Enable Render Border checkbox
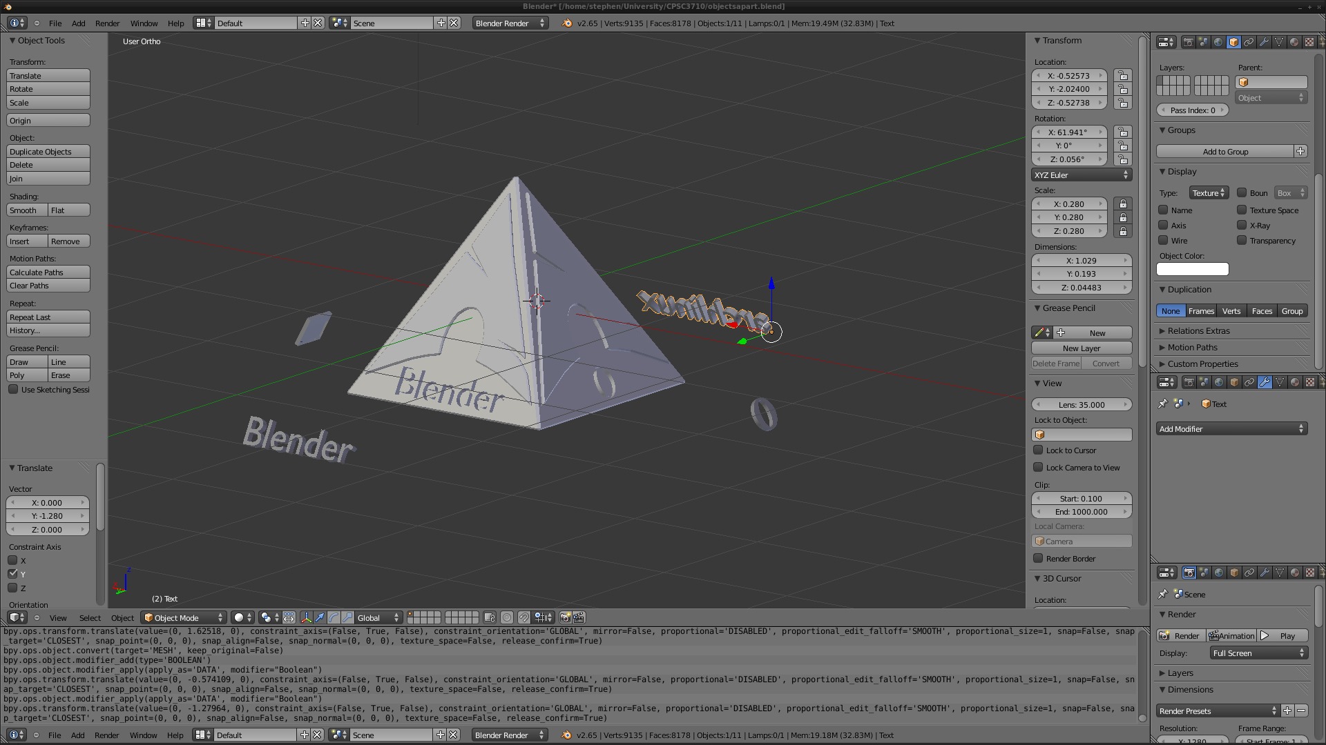This screenshot has width=1326, height=745. [1038, 559]
